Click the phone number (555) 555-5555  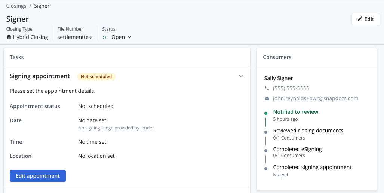(x=291, y=88)
